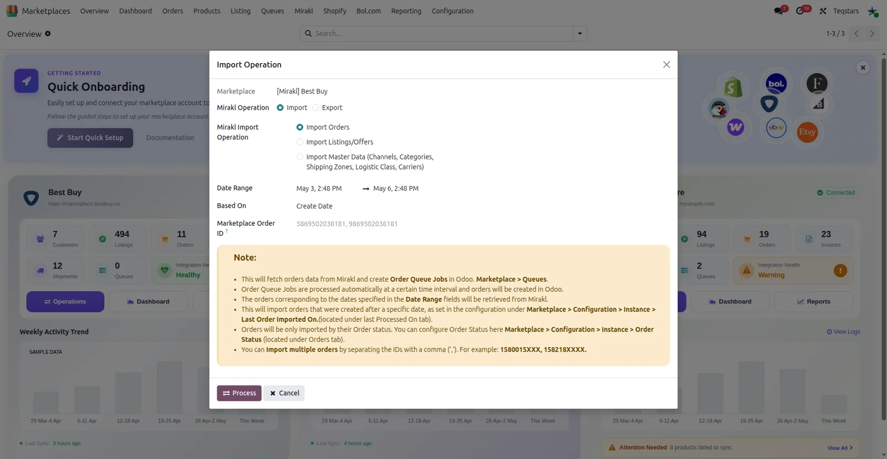Click the Best Buy Operations button
This screenshot has height=459, width=887.
point(65,302)
